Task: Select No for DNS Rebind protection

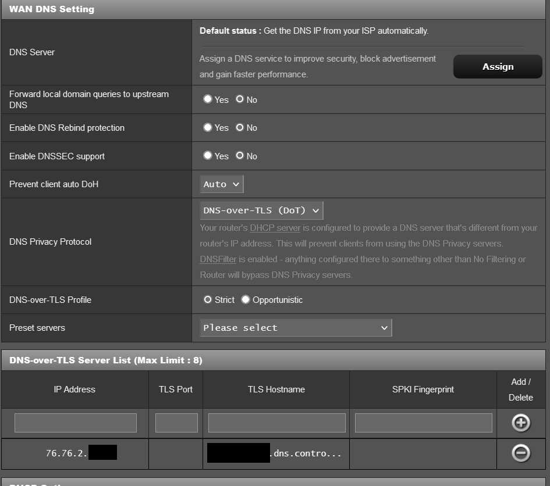Action: point(239,127)
